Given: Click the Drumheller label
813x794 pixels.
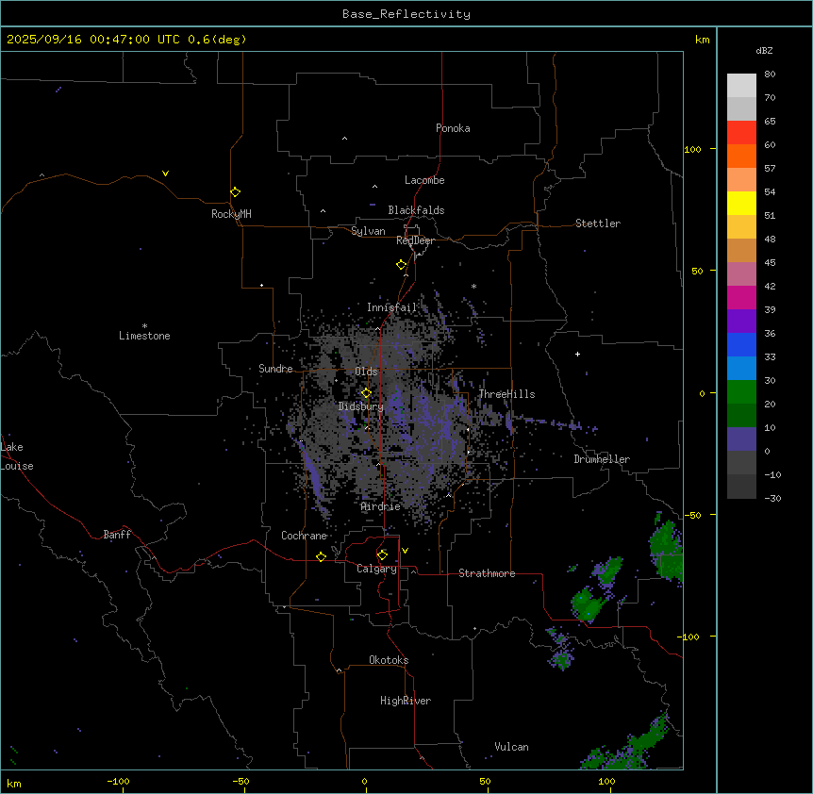Looking at the screenshot, I should [x=602, y=459].
